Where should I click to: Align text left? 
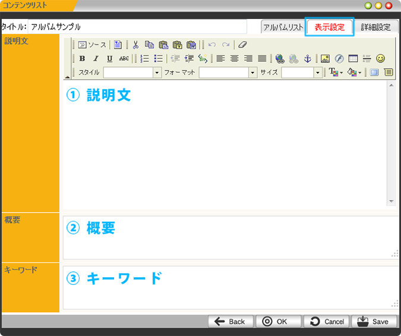[220, 59]
